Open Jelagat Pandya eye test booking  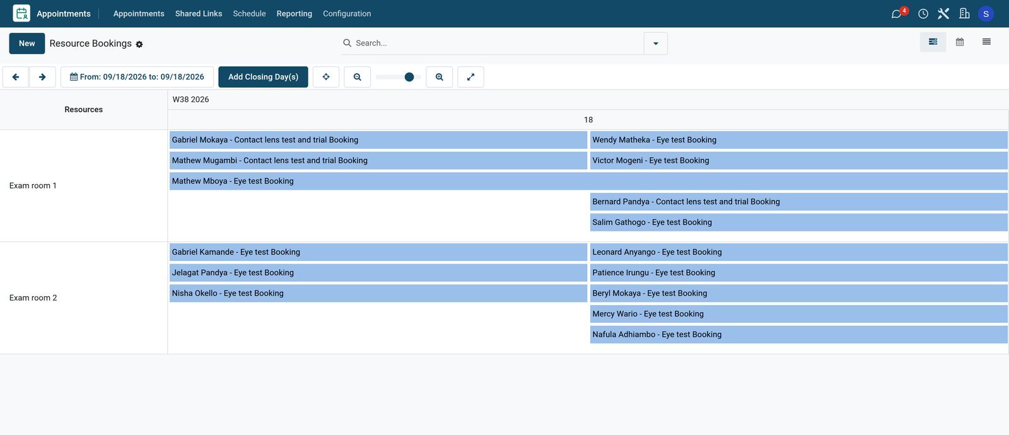378,273
